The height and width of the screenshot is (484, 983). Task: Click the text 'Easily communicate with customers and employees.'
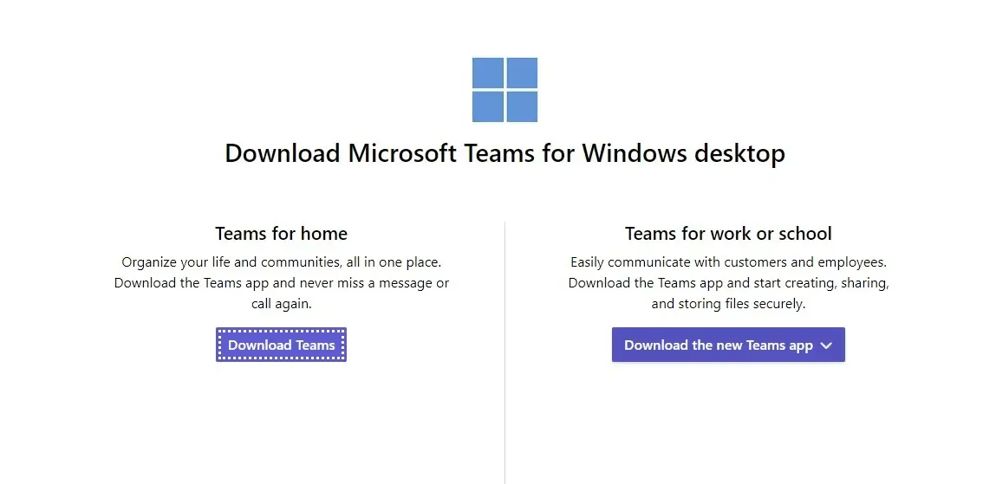pyautogui.click(x=728, y=261)
